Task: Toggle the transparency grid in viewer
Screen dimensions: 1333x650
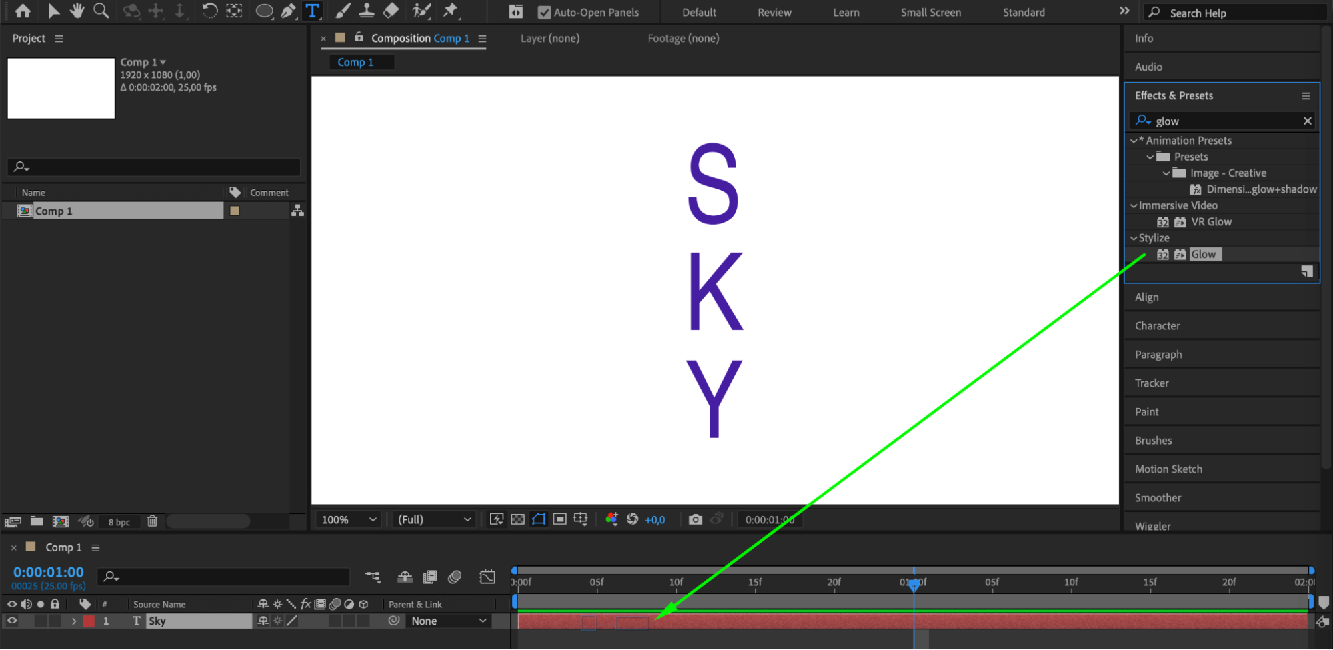Action: point(517,519)
